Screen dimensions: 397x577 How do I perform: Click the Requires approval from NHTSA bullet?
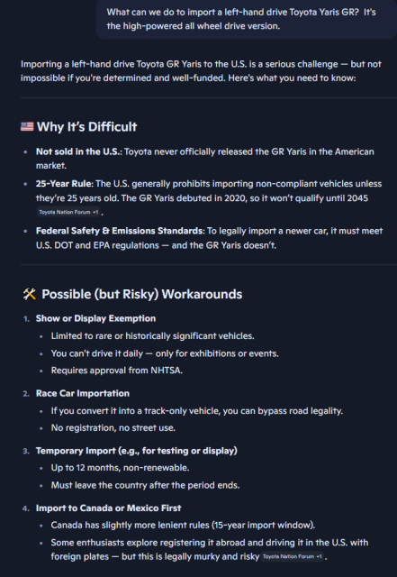click(x=117, y=371)
